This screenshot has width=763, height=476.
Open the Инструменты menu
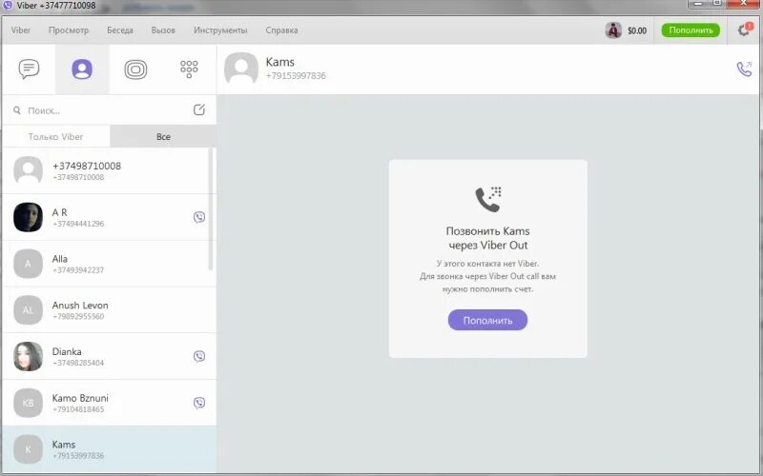(220, 30)
